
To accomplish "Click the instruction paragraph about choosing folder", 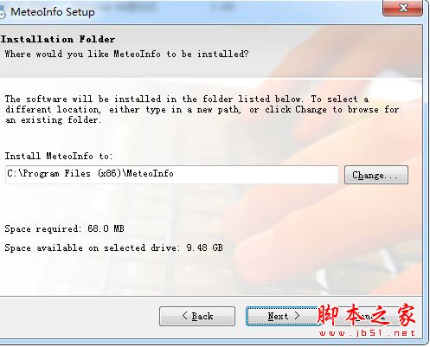I will click(202, 109).
